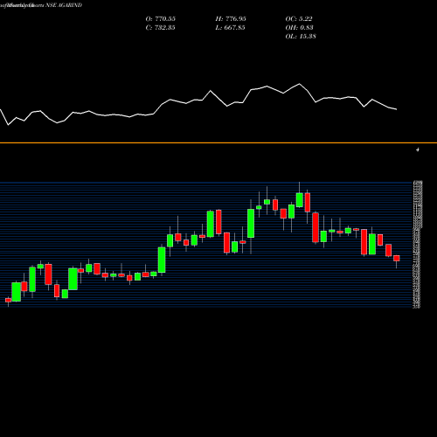Select the close value 'C: 732.35'
This screenshot has height=437, width=437.
click(160, 28)
